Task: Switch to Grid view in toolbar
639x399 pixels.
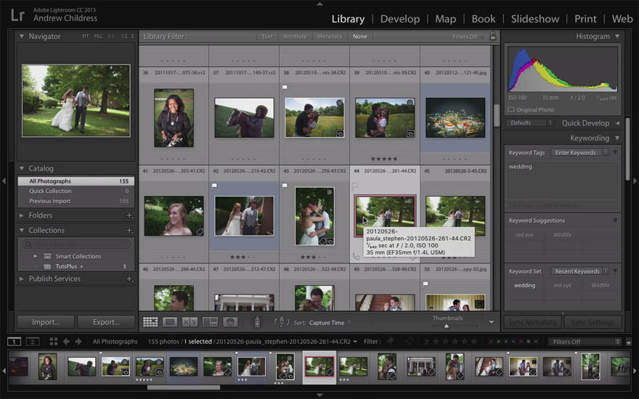Action: pyautogui.click(x=150, y=322)
